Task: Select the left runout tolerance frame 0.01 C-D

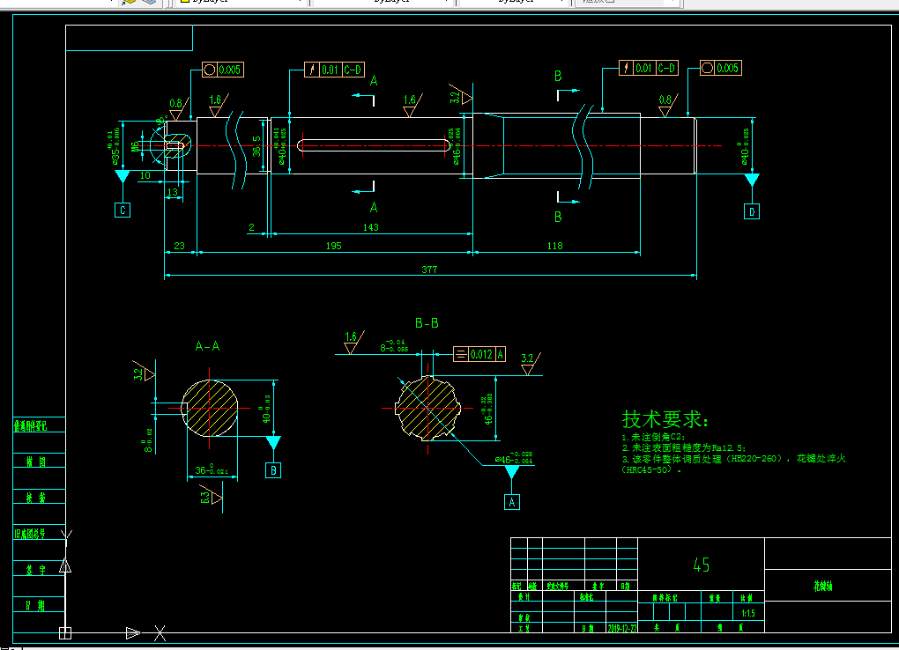Action: click(334, 70)
